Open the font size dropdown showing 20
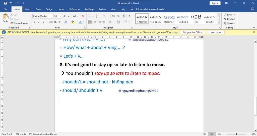 coord(60,16)
